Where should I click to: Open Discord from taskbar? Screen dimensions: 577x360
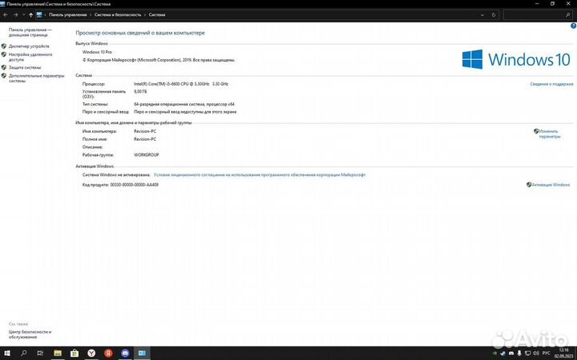click(x=125, y=353)
